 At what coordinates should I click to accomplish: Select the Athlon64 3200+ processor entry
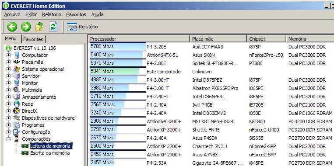pos(164,121)
